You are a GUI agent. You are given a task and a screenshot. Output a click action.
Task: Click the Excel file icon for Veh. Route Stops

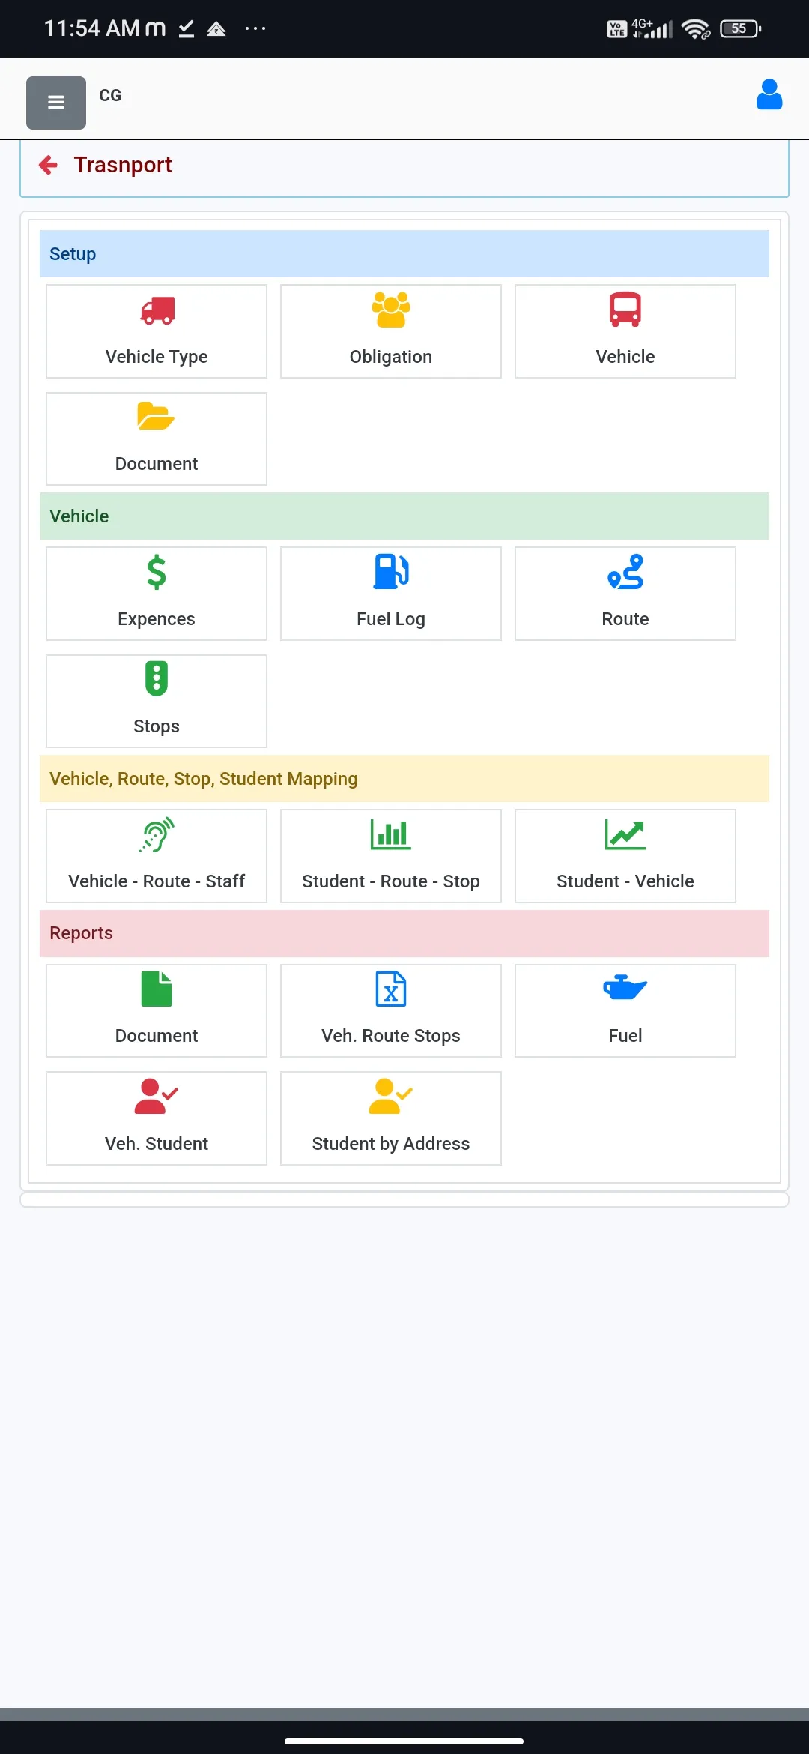391,989
